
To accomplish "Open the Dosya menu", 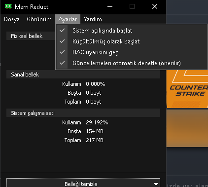I will coord(12,19).
